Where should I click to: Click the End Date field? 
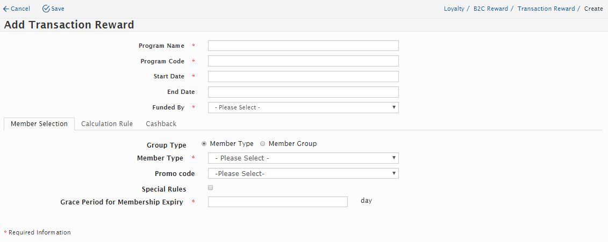[x=303, y=92]
